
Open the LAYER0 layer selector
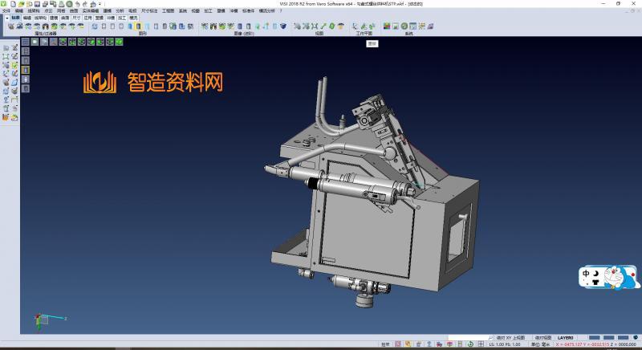(566, 338)
